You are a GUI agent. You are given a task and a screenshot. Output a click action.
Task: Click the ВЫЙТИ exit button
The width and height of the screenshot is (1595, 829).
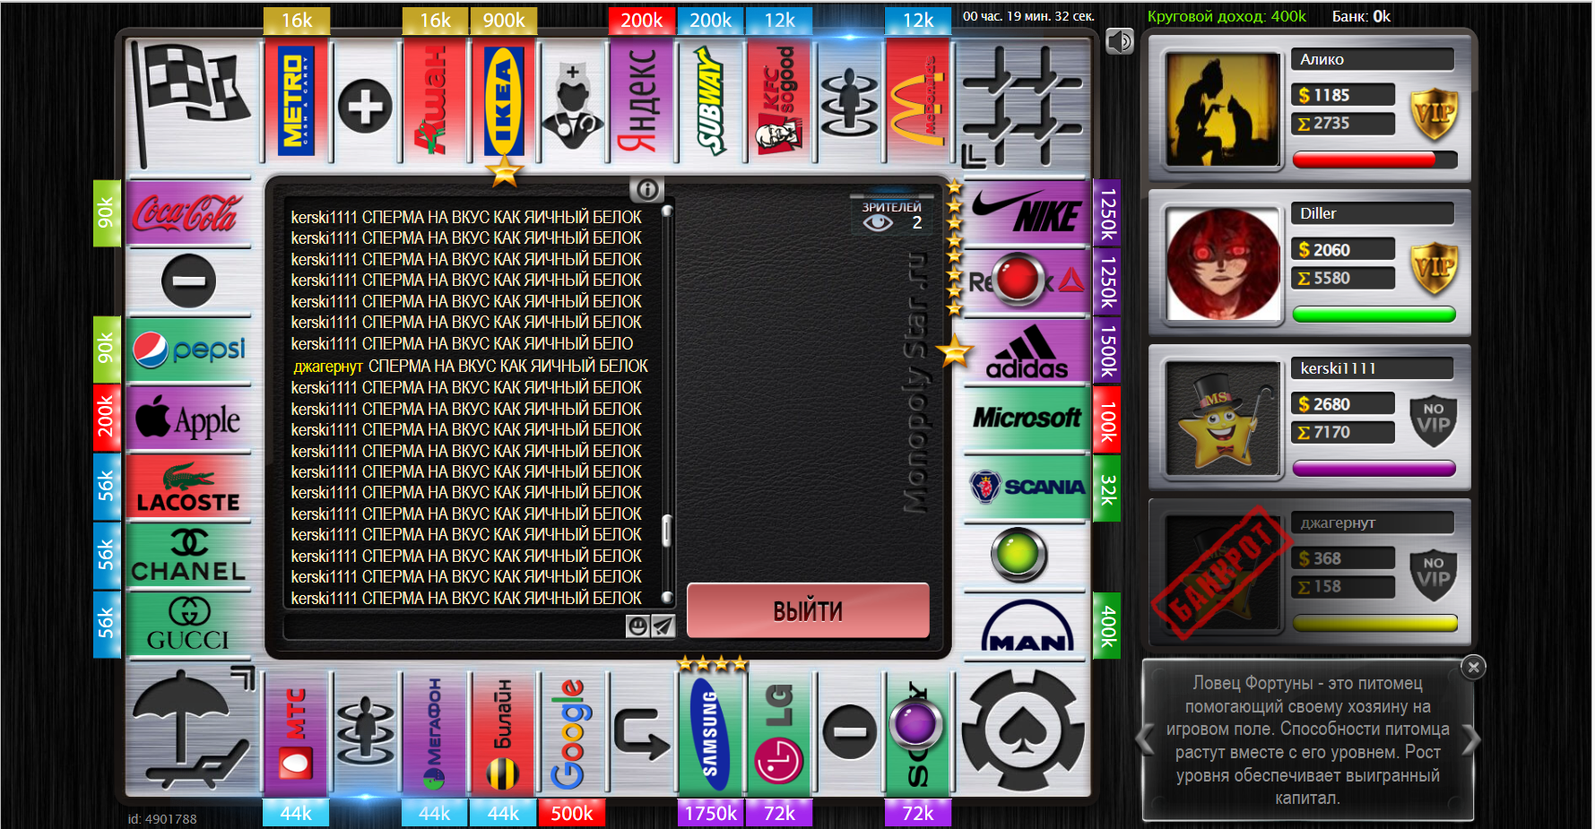click(x=808, y=610)
